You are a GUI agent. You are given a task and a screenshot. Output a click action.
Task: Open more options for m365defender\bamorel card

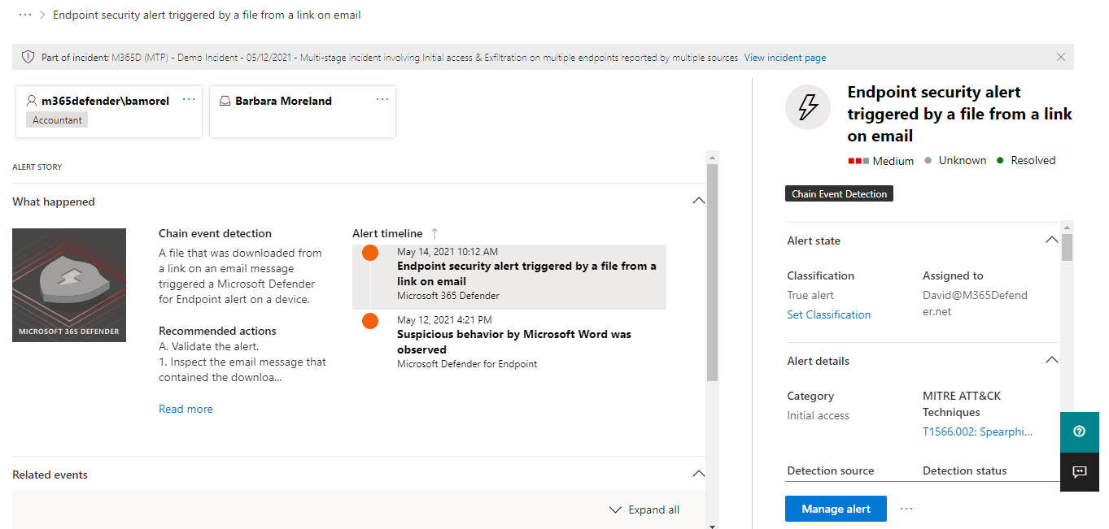coord(190,99)
